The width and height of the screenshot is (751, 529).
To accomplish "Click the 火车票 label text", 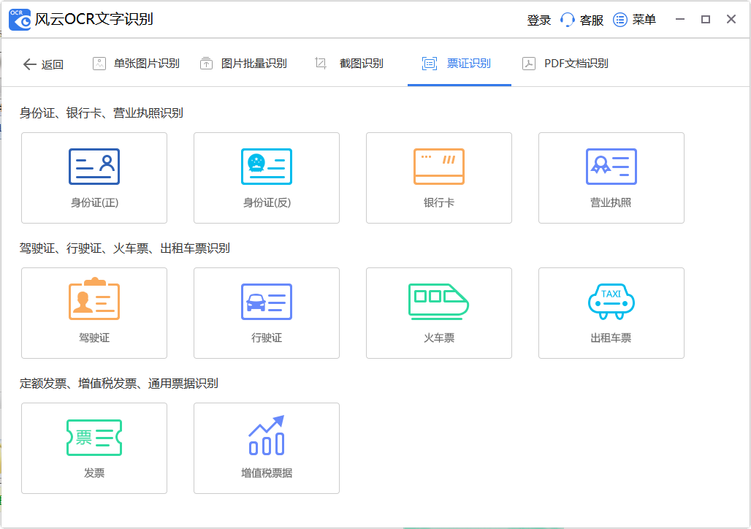I will (x=439, y=338).
